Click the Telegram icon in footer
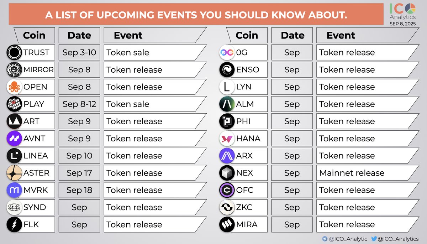The height and width of the screenshot is (244, 427). coord(325,239)
